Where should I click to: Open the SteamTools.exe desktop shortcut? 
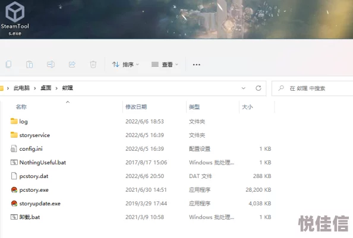click(x=15, y=18)
